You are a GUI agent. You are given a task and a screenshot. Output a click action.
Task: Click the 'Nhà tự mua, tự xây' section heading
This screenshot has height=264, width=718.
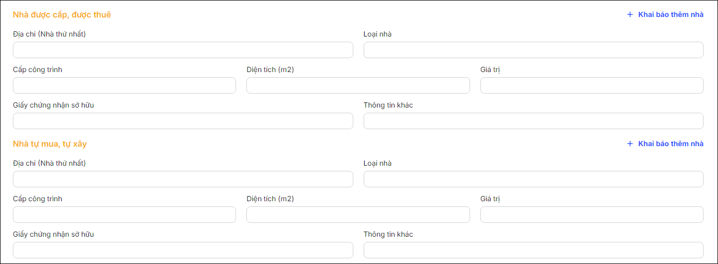pos(50,144)
